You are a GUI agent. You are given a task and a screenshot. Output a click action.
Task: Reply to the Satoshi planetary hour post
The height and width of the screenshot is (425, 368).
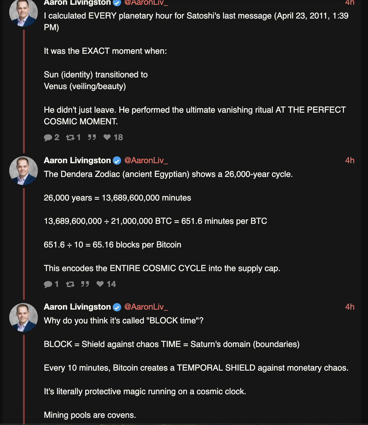(52, 137)
